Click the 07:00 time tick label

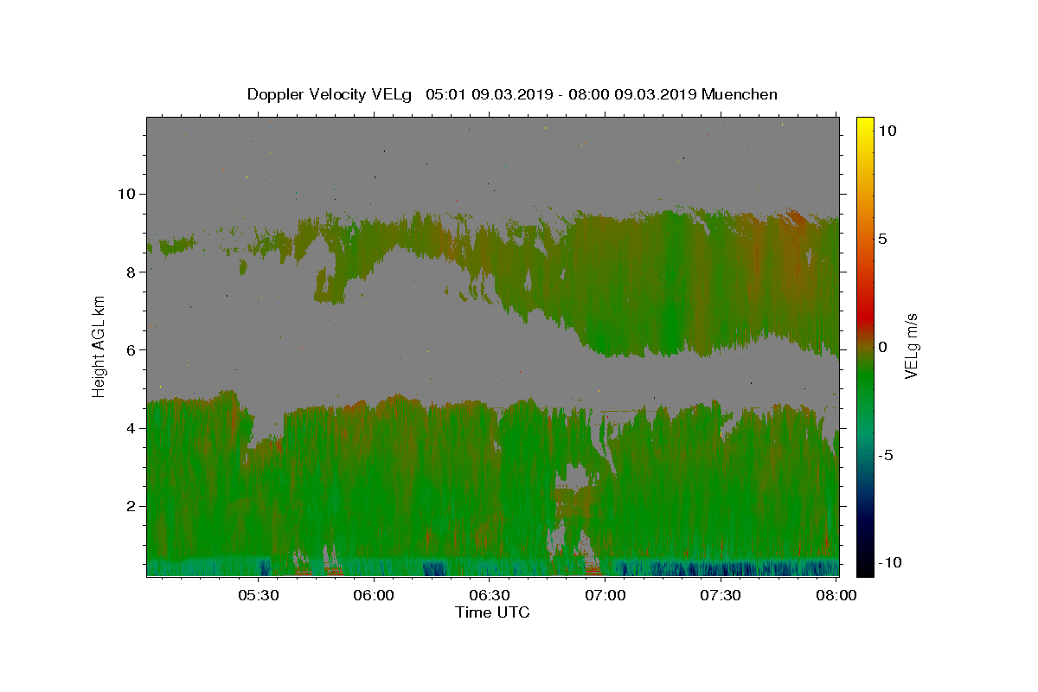pos(605,595)
